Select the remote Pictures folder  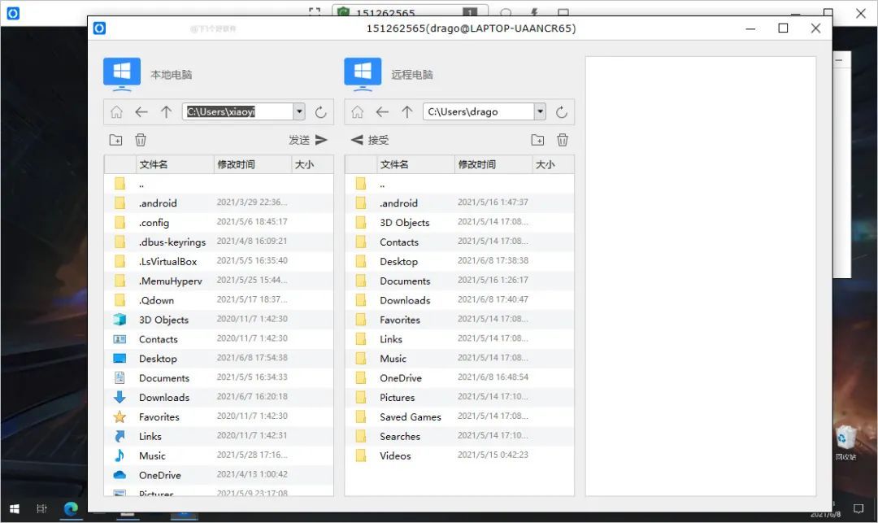(x=459, y=397)
